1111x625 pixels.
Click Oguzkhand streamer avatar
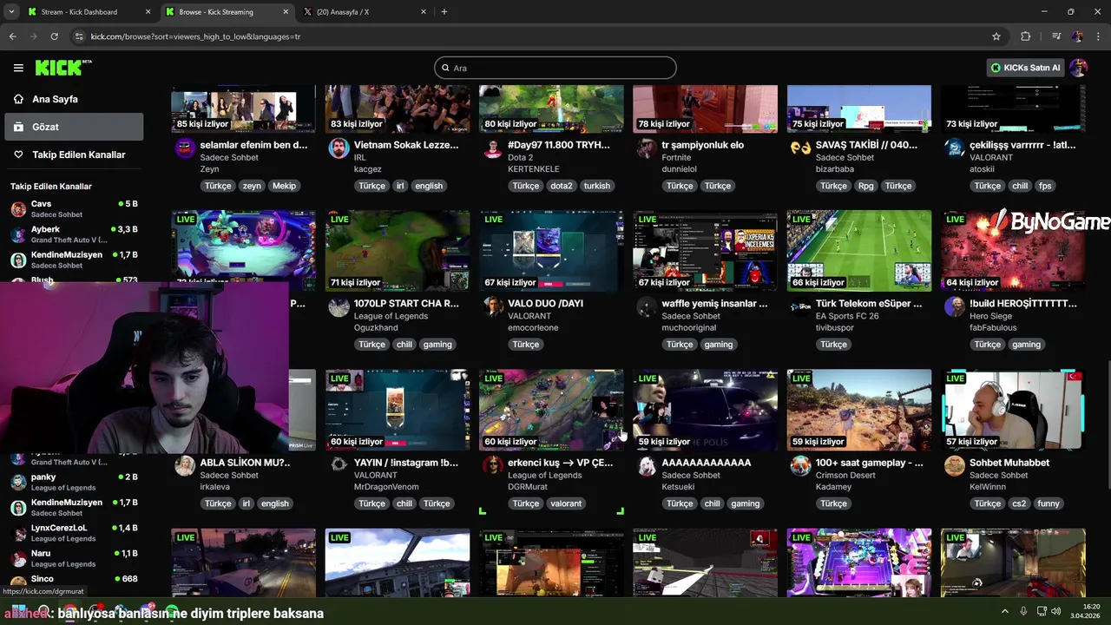(x=339, y=306)
